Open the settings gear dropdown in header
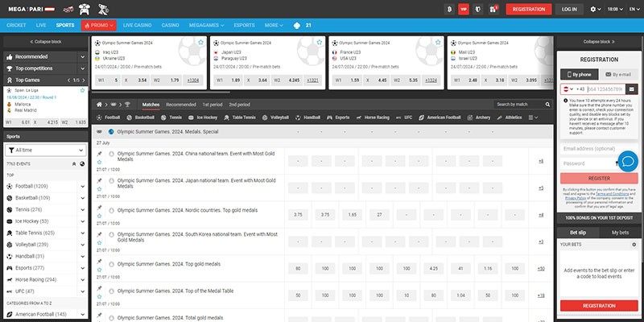 [596, 9]
